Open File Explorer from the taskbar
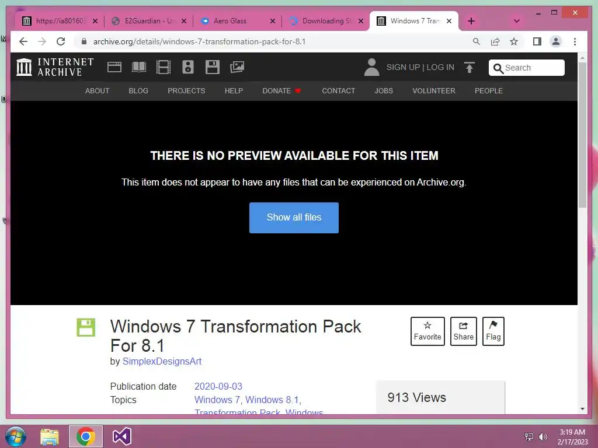 tap(50, 436)
